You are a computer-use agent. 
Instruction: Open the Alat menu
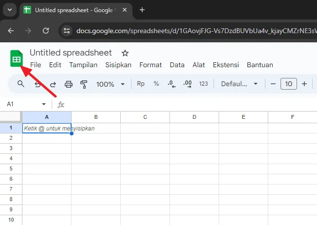199,65
